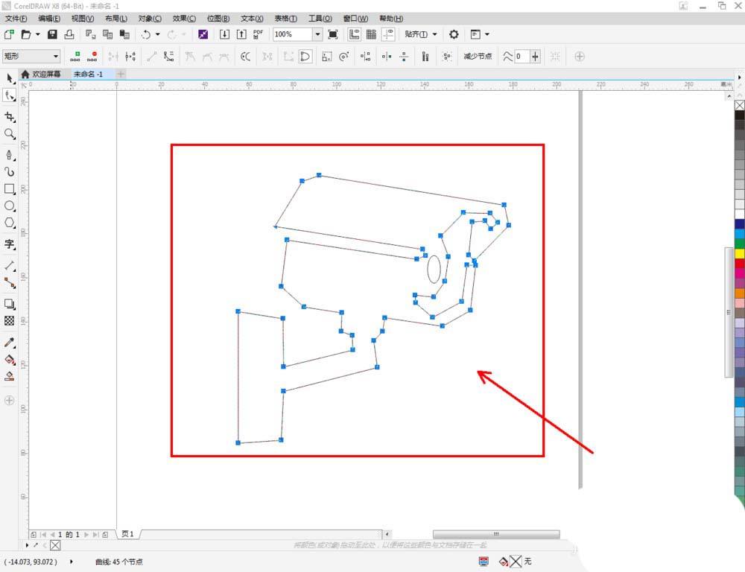Toggle show guidelines button
This screenshot has height=572, width=745.
(388, 34)
